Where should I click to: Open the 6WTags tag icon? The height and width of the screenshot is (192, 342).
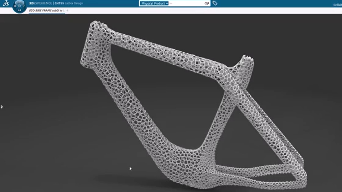(x=215, y=3)
